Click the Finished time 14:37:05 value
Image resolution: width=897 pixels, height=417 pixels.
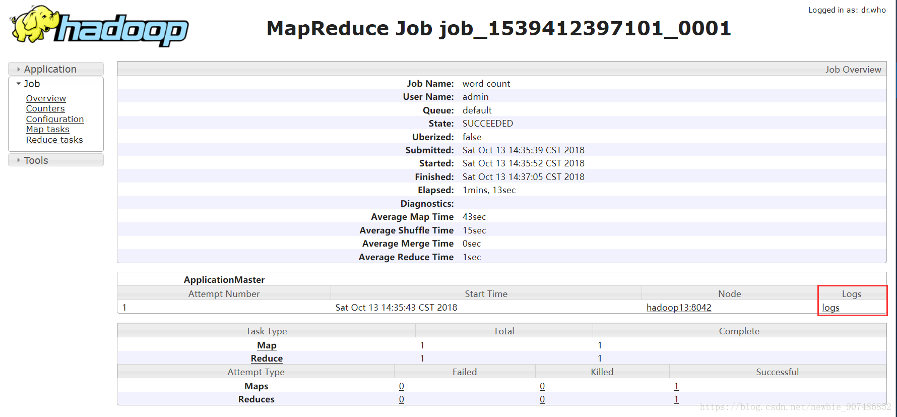524,177
